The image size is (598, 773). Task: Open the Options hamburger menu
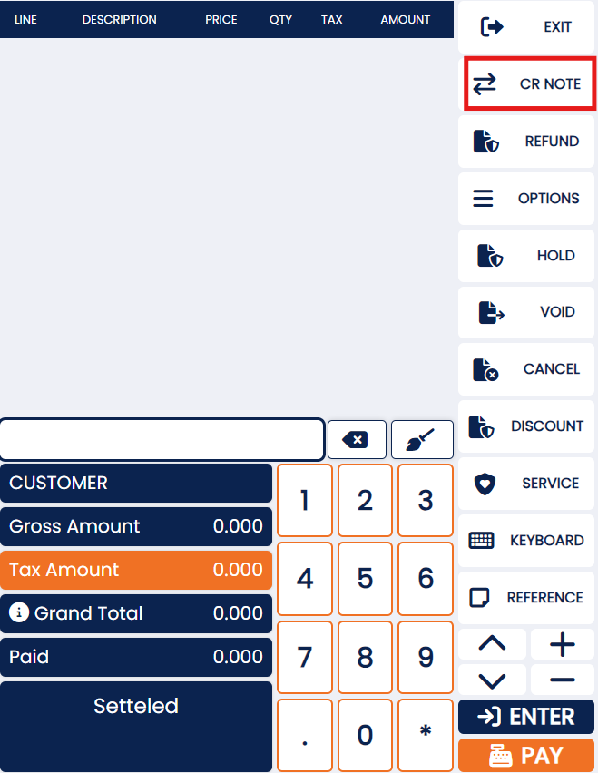tap(526, 199)
